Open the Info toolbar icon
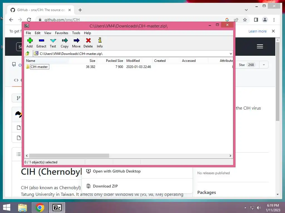The image size is (285, 213). click(100, 43)
